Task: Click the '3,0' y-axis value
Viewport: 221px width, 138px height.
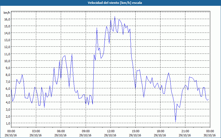Action: 8,109
